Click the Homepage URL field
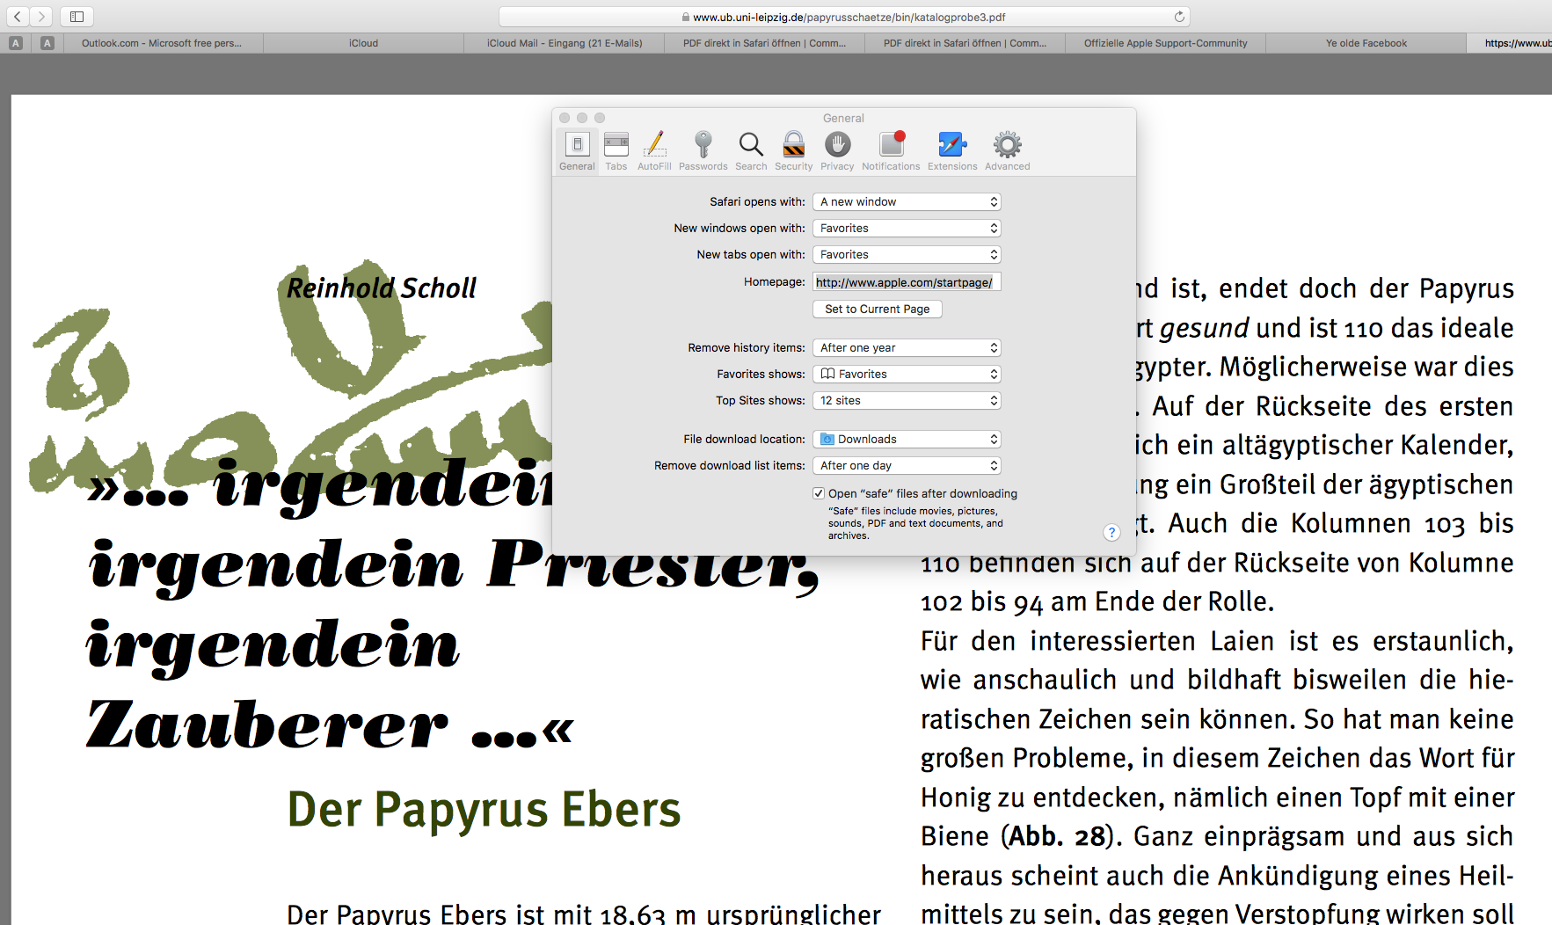The image size is (1552, 925). [x=907, y=282]
